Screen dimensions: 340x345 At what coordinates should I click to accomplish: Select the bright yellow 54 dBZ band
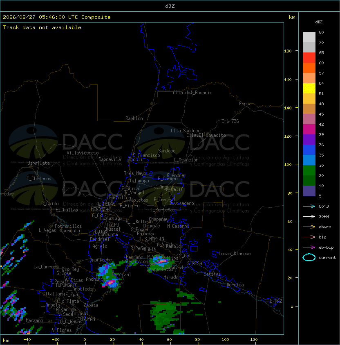pos(309,89)
